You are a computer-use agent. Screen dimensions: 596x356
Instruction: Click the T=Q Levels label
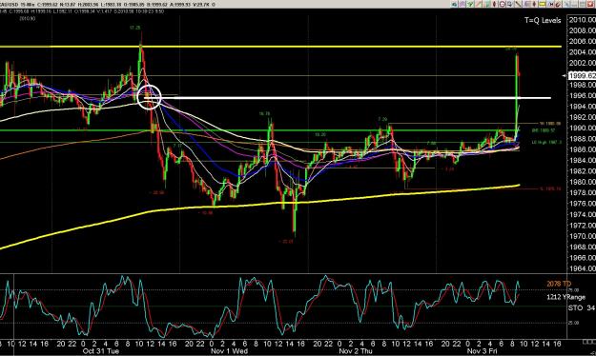(x=543, y=21)
